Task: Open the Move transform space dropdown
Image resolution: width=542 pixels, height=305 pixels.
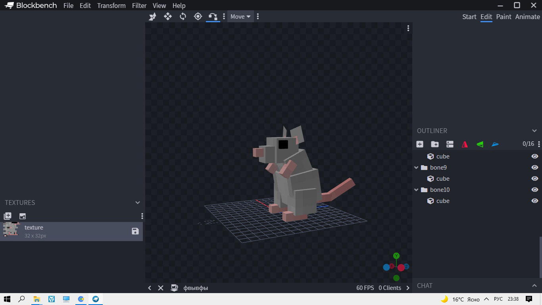Action: pyautogui.click(x=240, y=16)
